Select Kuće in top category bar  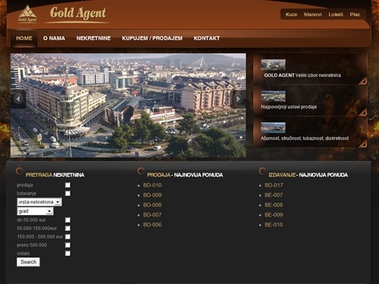pos(291,14)
